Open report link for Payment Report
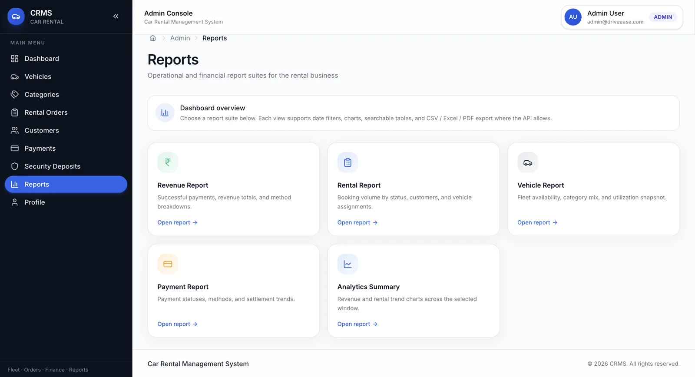The width and height of the screenshot is (695, 377). [x=177, y=324]
